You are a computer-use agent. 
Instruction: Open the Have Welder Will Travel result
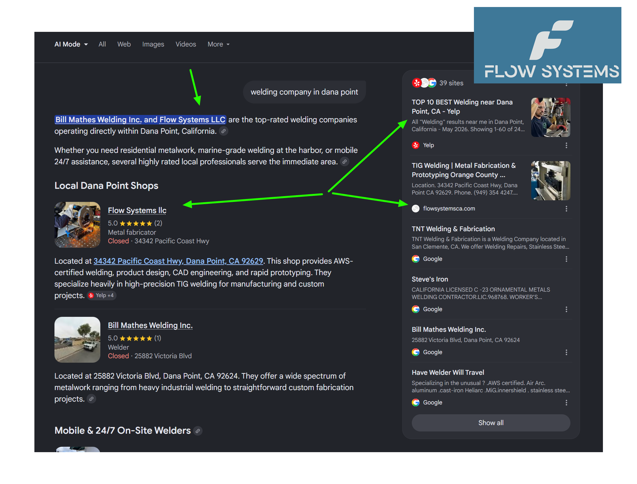448,373
